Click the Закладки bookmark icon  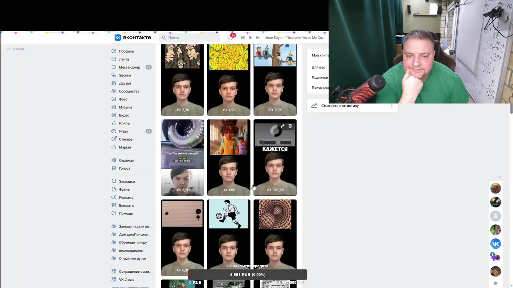point(114,182)
